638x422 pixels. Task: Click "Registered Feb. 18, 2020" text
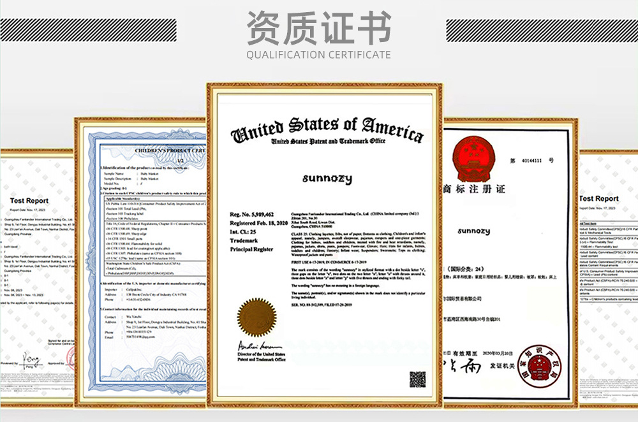point(259,223)
